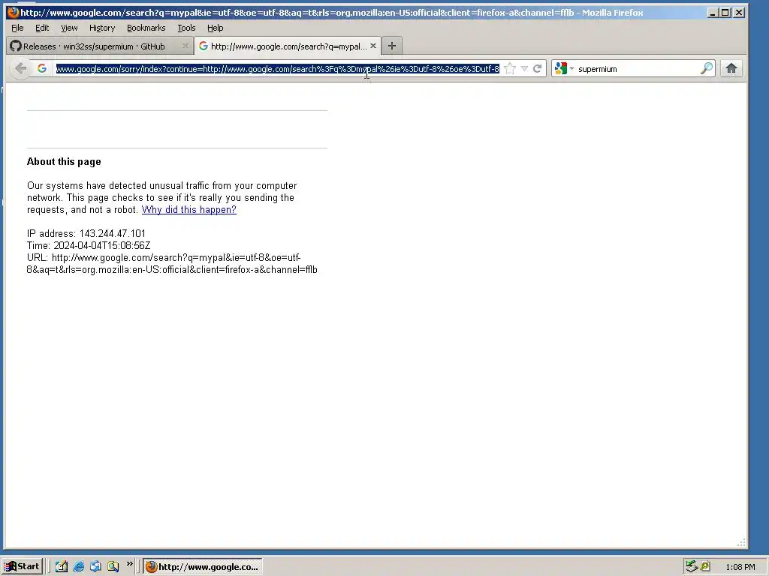The image size is (769, 576).
Task: Bookmark this page with the star icon
Action: pyautogui.click(x=510, y=68)
